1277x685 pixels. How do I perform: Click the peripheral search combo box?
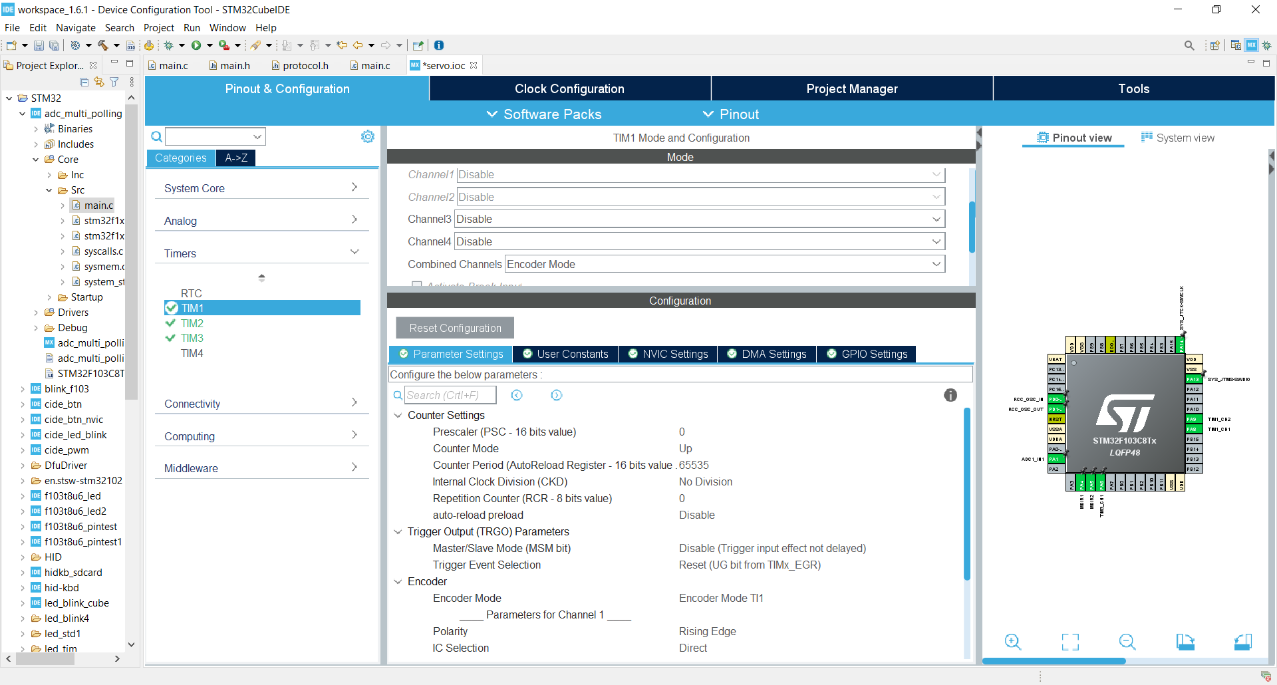pyautogui.click(x=215, y=136)
